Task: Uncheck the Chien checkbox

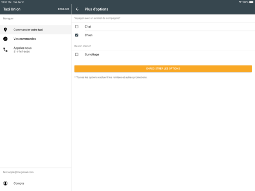Action: [x=77, y=35]
